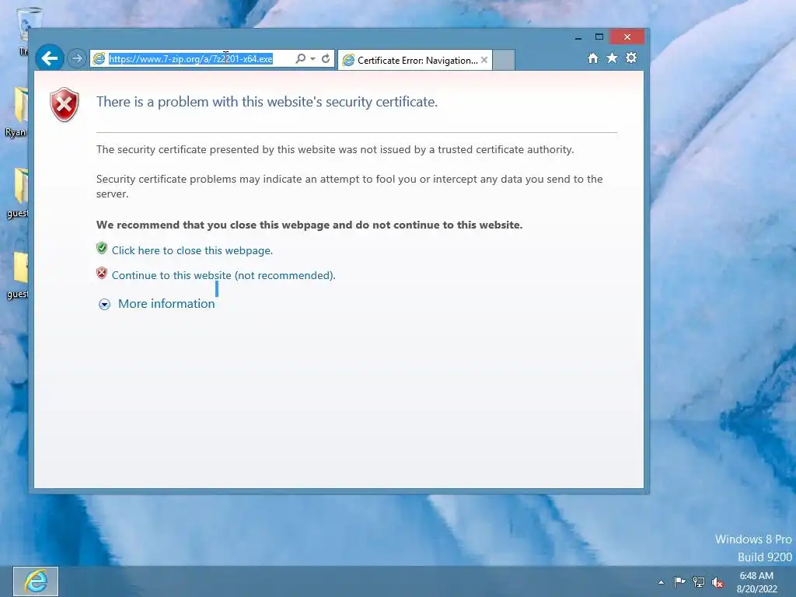
Task: Continue to this website (not recommended)
Action: coord(223,275)
